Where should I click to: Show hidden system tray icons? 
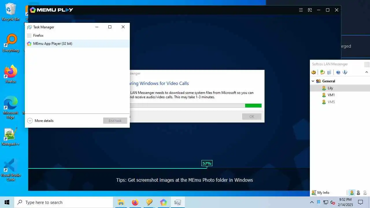312,202
